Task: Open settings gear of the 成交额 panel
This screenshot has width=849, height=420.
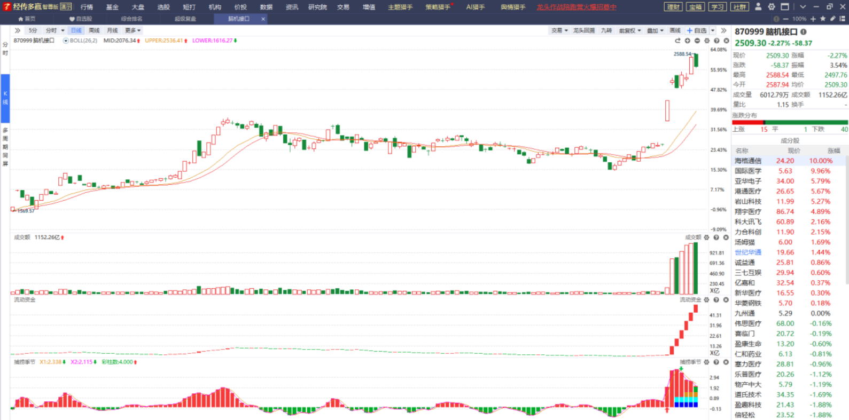Action: click(x=707, y=237)
